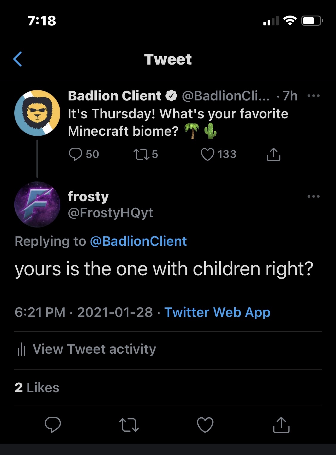Open the Twitter Web App source link
This screenshot has width=336, height=455.
tap(217, 312)
